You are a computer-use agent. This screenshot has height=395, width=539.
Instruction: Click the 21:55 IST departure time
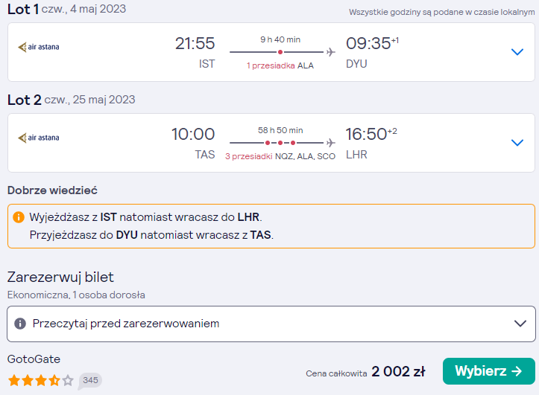[x=195, y=44]
